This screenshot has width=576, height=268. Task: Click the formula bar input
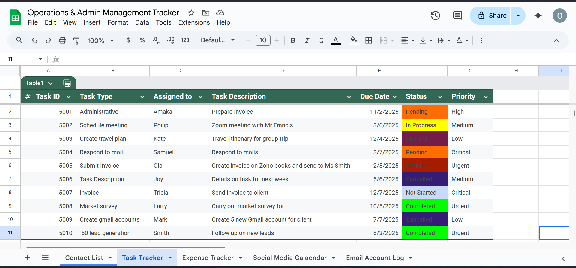pyautogui.click(x=315, y=59)
